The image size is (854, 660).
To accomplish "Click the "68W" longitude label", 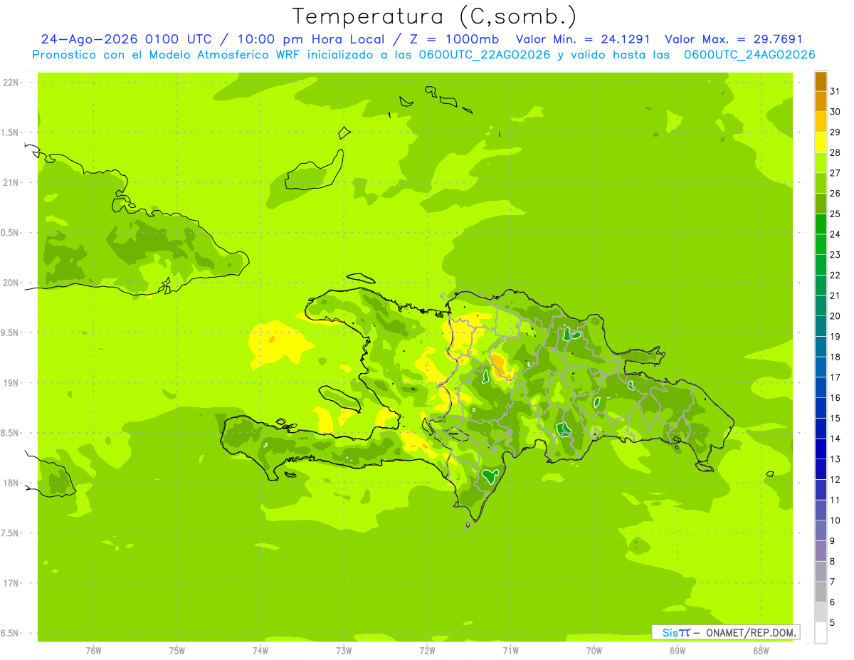I will [761, 651].
